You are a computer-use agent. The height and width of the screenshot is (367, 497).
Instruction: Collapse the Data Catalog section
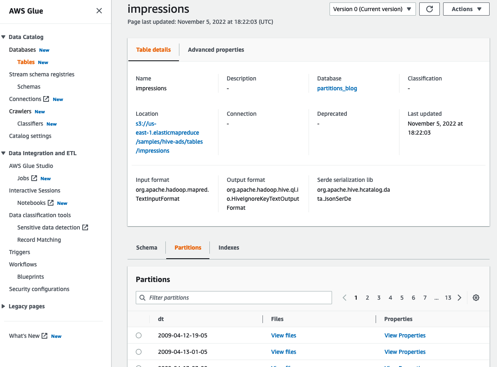click(3, 37)
